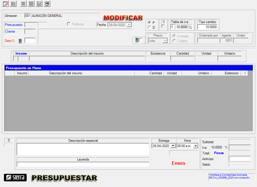The image size is (257, 187).
Task: Expand the Precio Lista dropdown
Action: [165, 41]
